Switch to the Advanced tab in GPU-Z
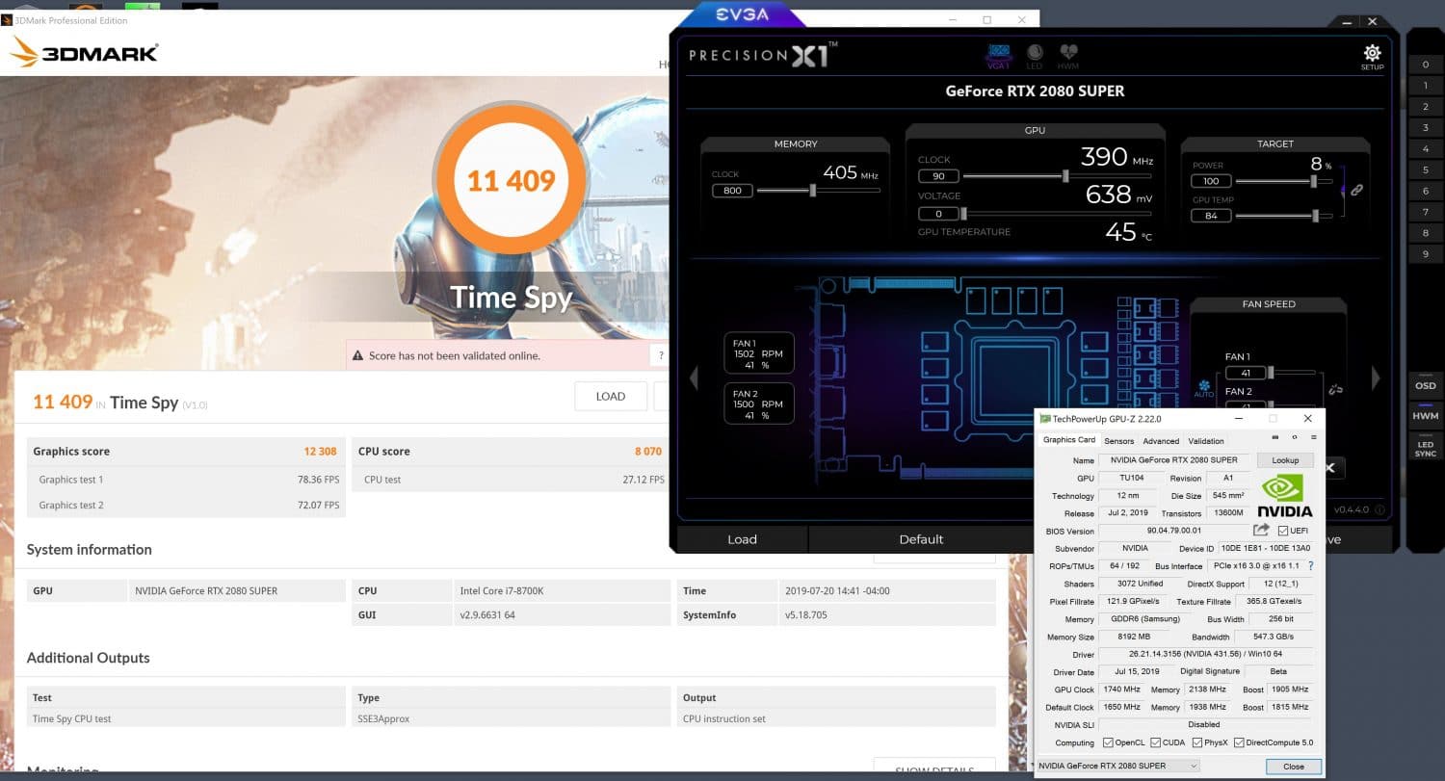1445x781 pixels. tap(1160, 441)
